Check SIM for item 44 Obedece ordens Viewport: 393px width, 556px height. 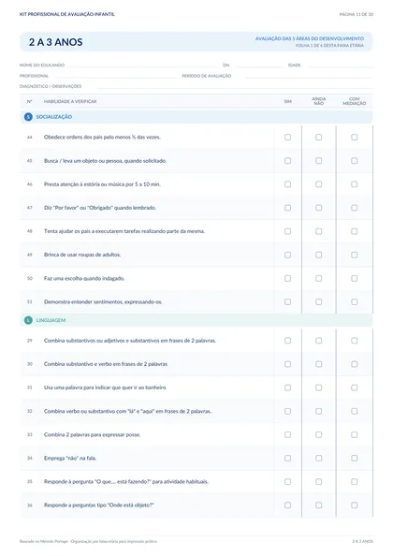tap(288, 138)
